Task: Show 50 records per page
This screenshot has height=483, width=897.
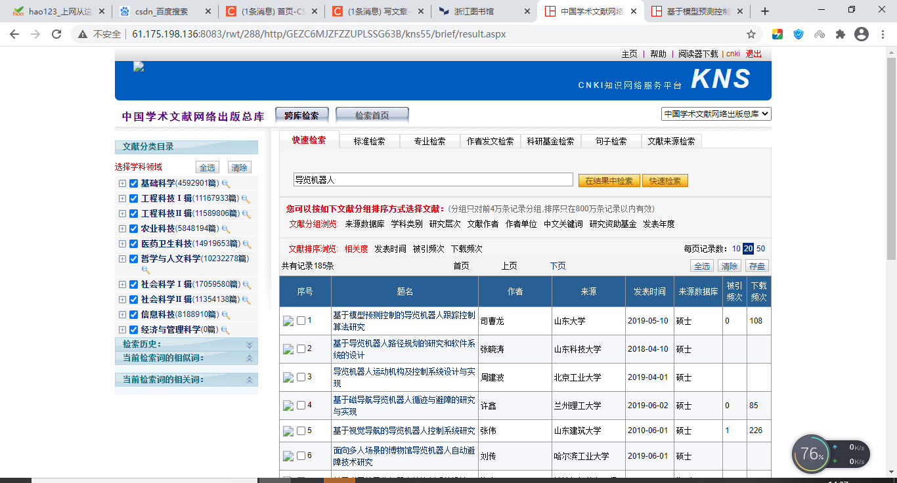Action: [760, 249]
